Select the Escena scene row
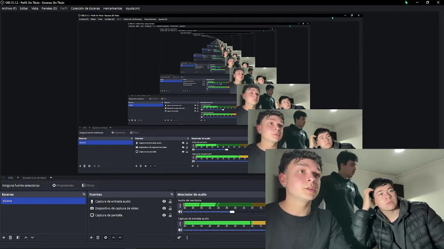Viewport: 444px width, 249px height. 43,201
